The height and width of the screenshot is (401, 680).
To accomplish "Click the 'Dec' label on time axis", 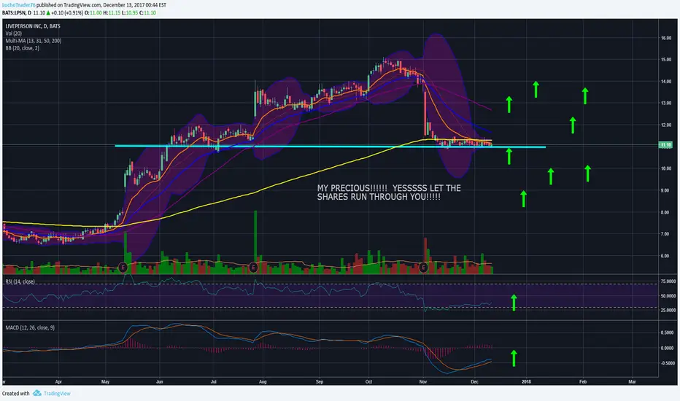I will 474,382.
